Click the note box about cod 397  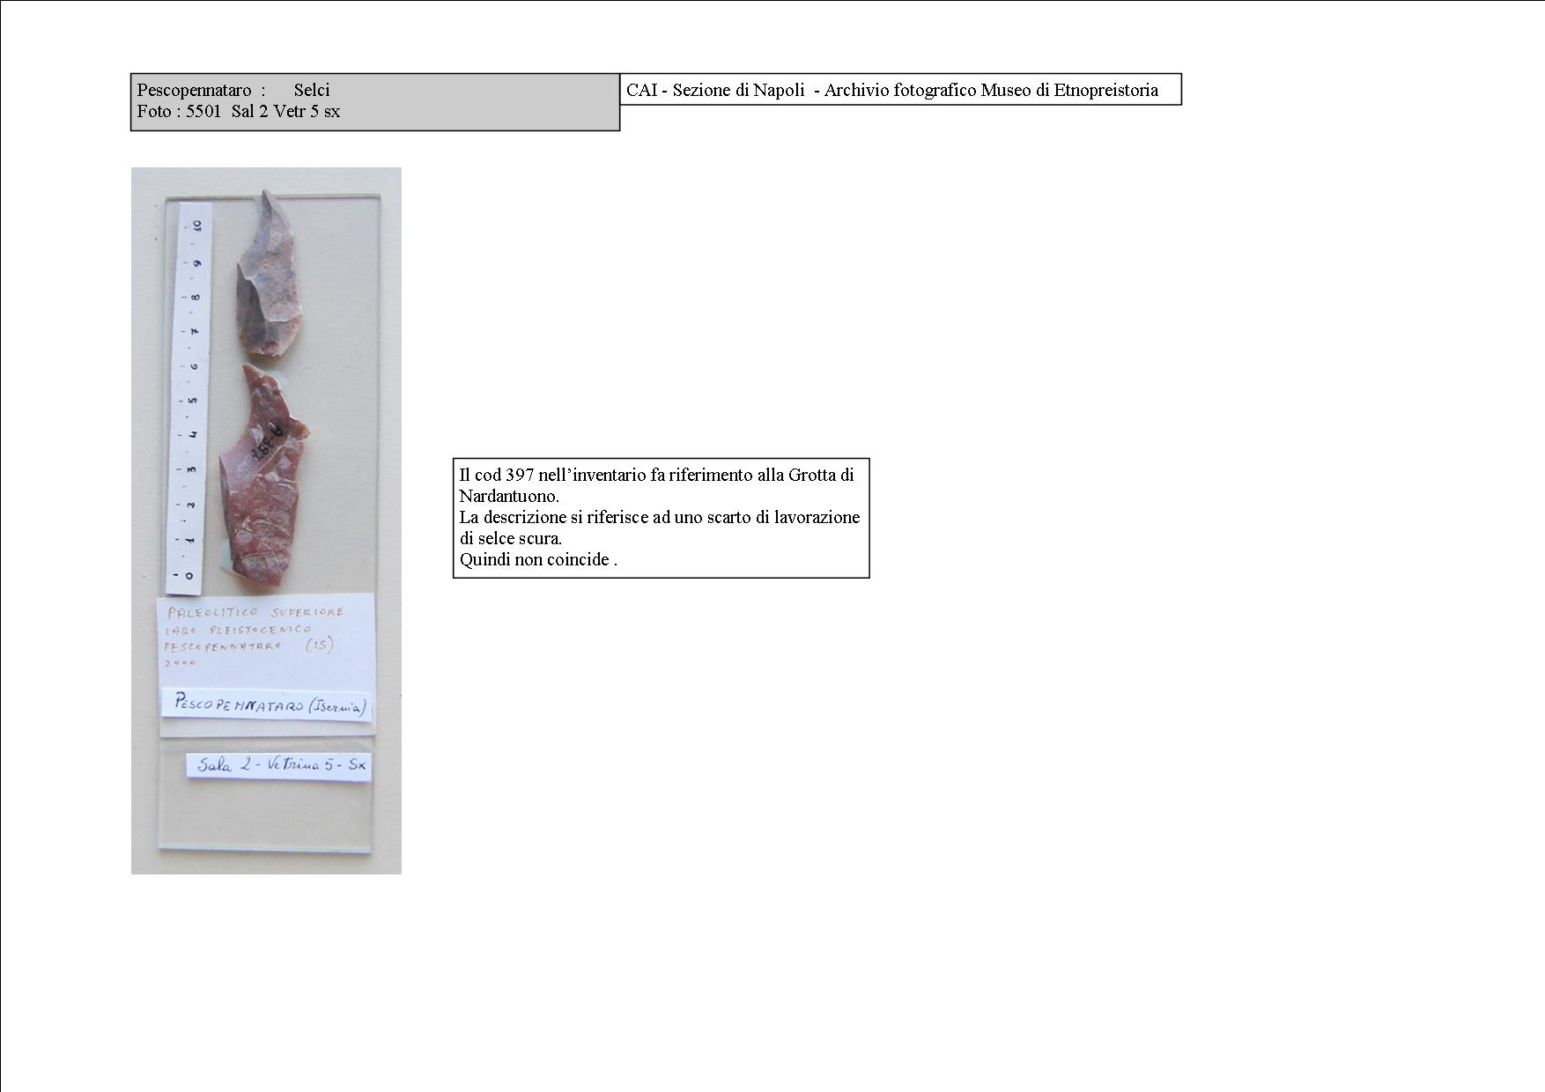pos(662,518)
